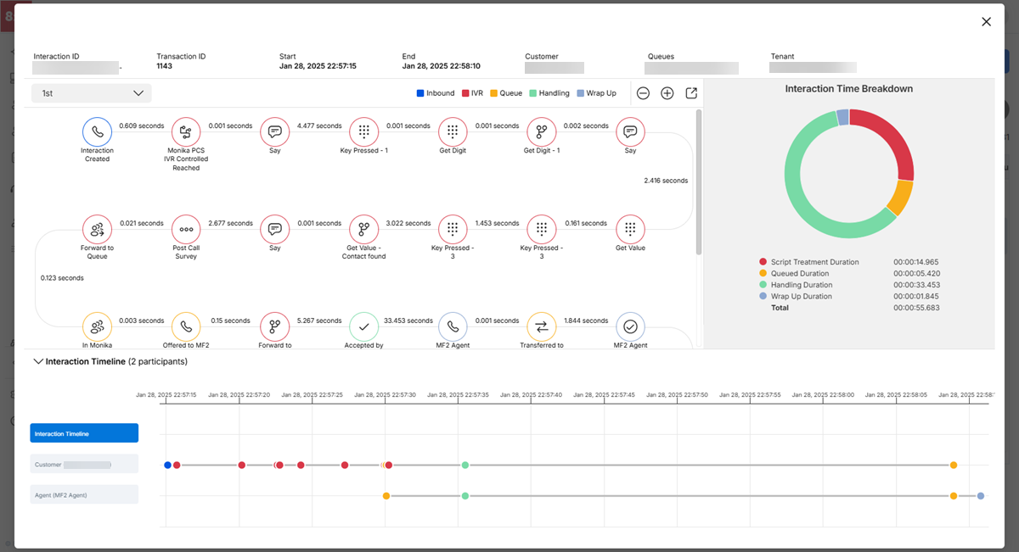This screenshot has width=1019, height=552.
Task: Select the Forward to Queue node icon
Action: [97, 229]
